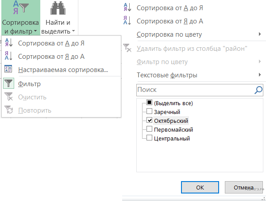Click into the Поиск search field
This screenshot has height=201, width=266.
(x=194, y=90)
